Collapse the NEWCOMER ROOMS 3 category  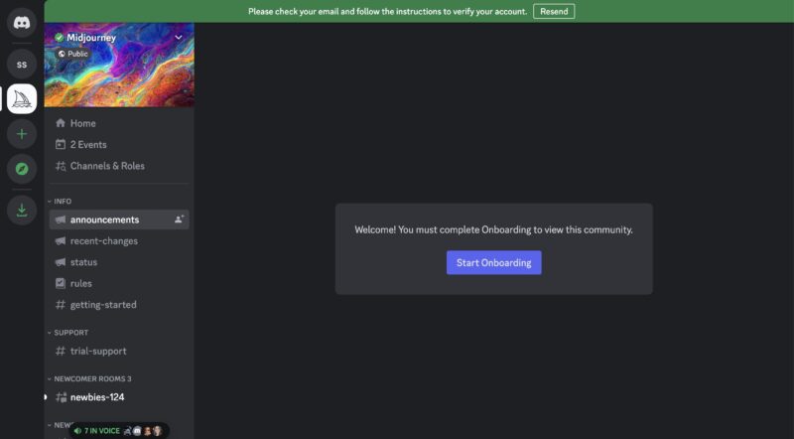pos(91,378)
